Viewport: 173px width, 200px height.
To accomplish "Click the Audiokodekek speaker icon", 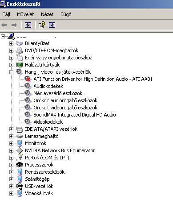I will click(x=28, y=86).
